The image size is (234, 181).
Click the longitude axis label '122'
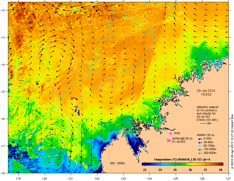click(97, 178)
